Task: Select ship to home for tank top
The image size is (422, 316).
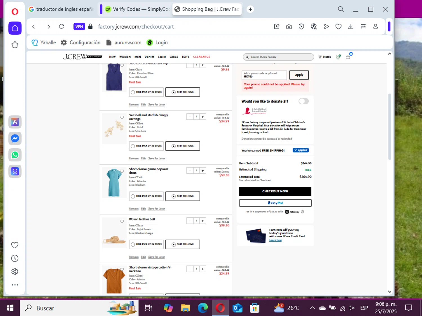Action: [x=183, y=92]
